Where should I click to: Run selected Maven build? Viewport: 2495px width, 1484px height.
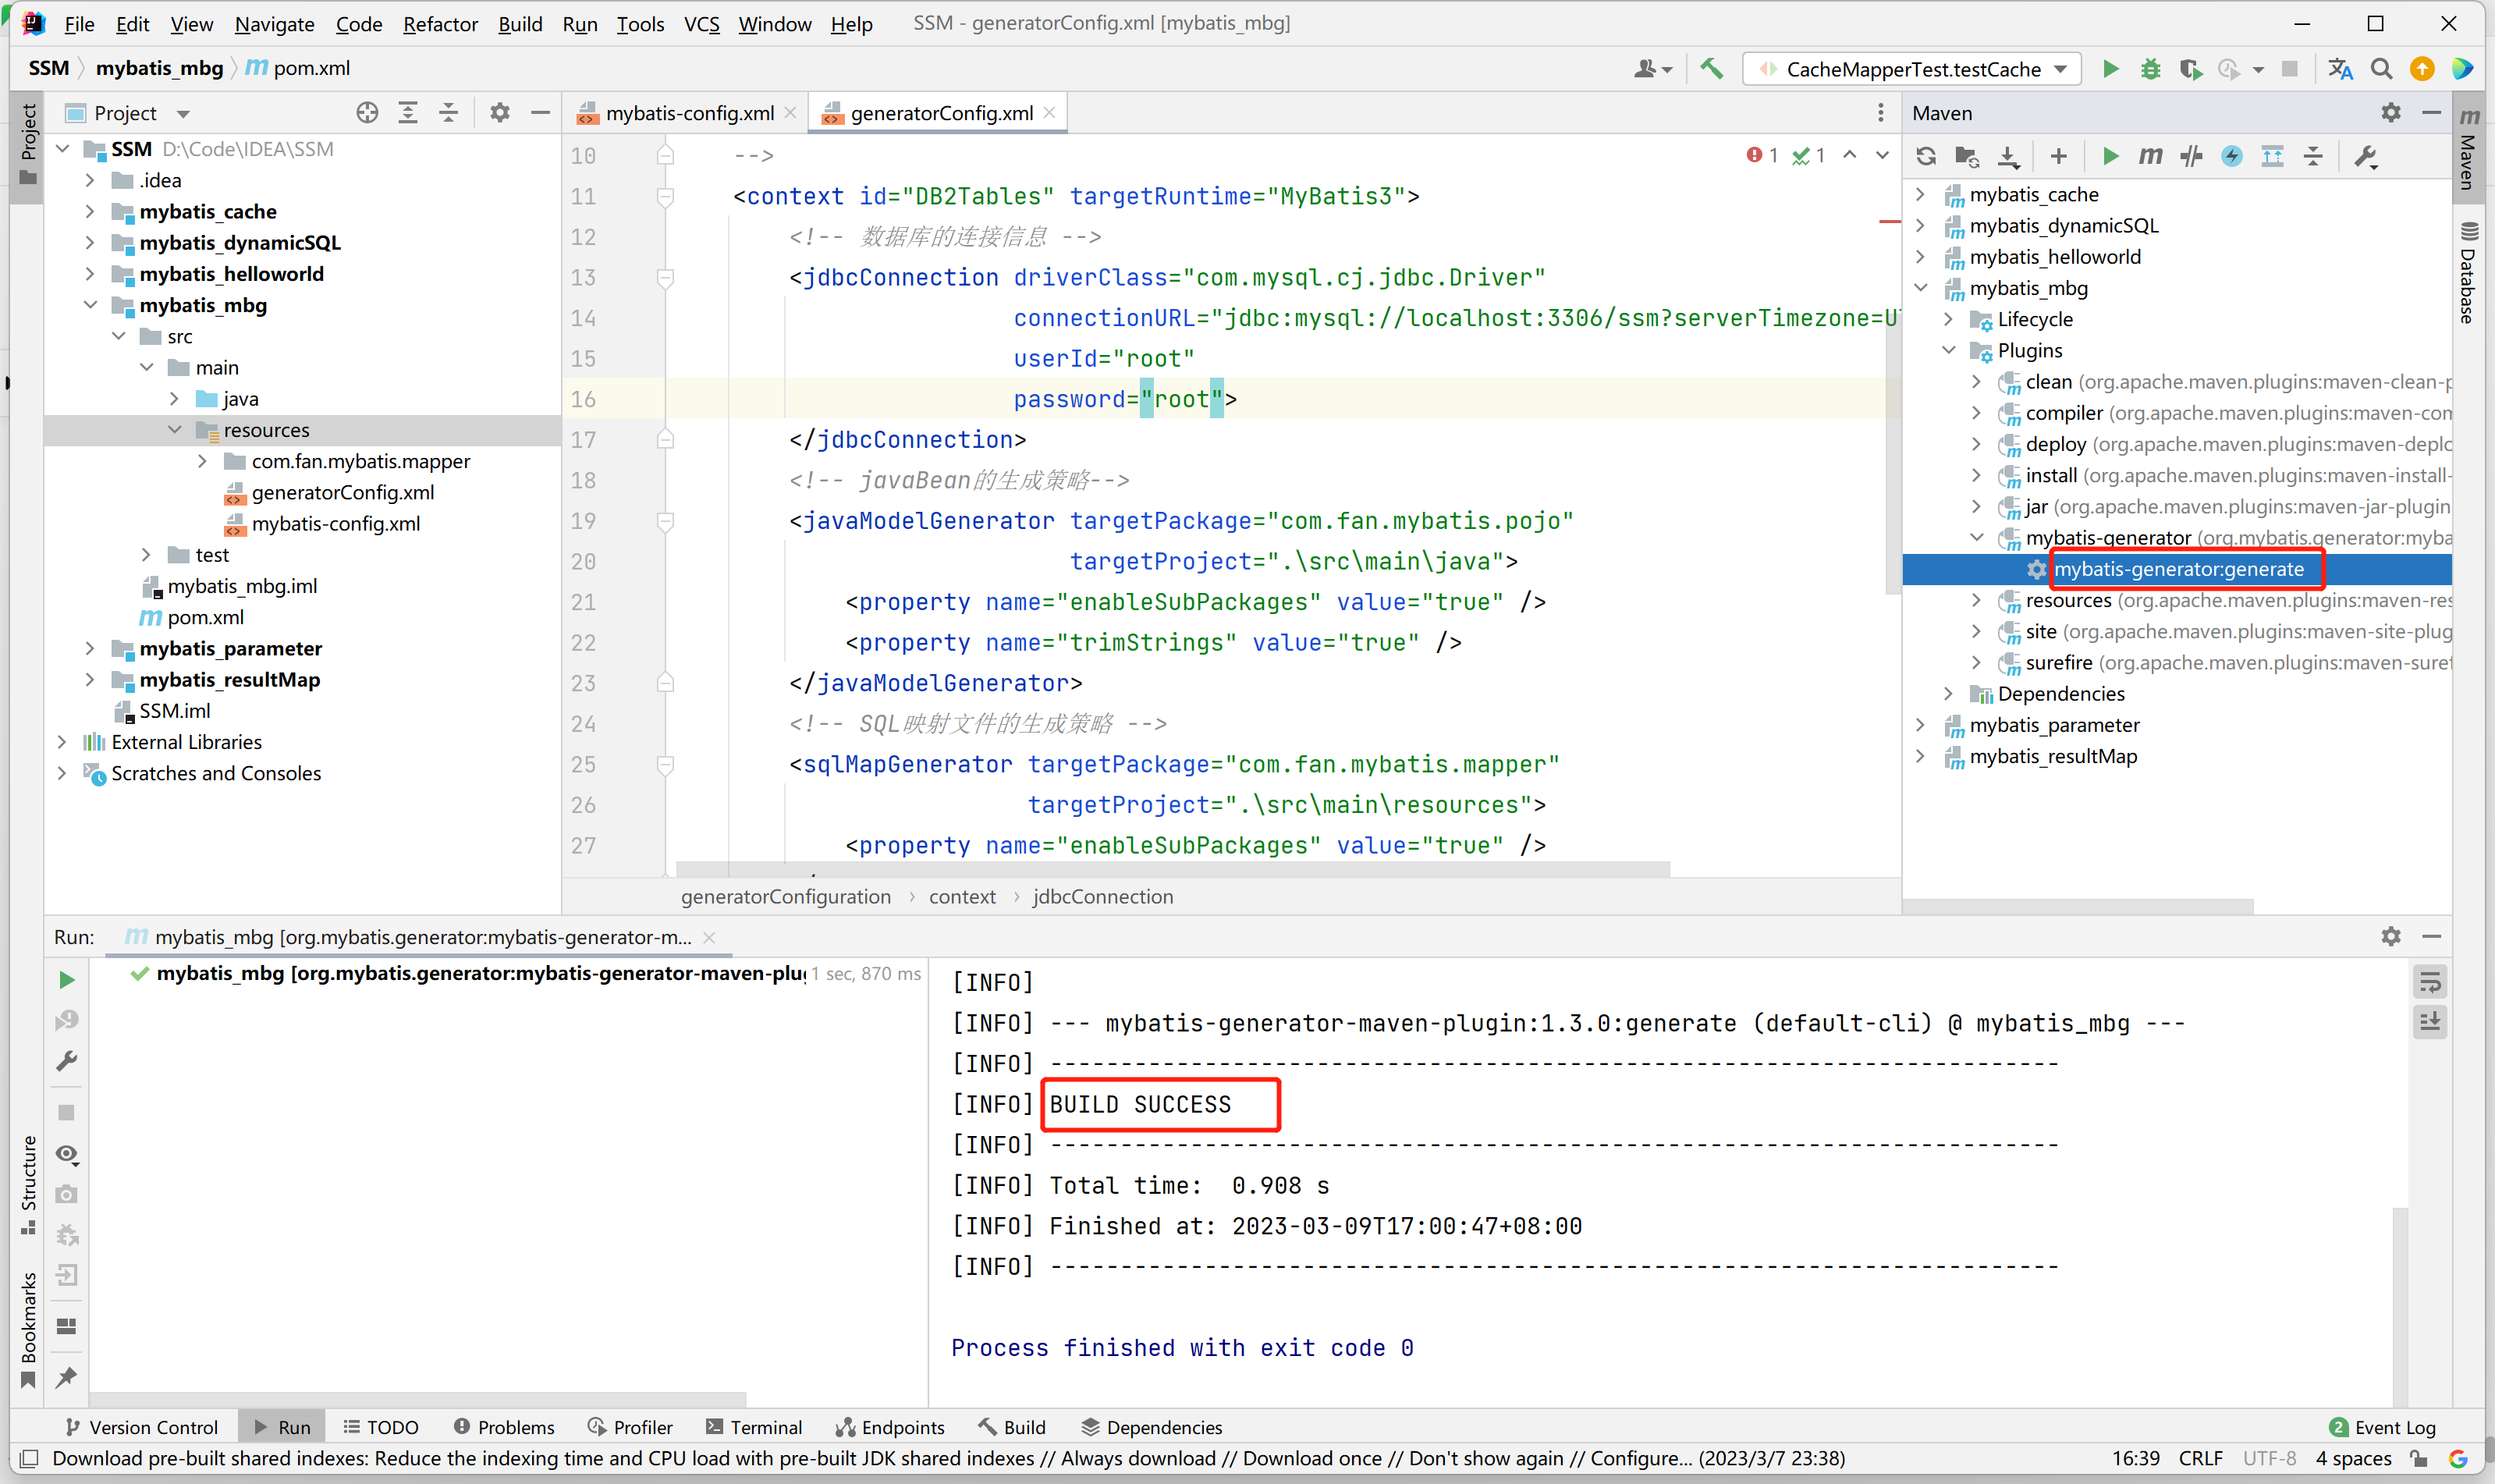tap(2110, 156)
